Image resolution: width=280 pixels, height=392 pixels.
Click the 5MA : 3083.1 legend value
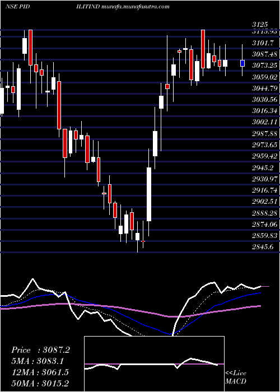pos(38,361)
